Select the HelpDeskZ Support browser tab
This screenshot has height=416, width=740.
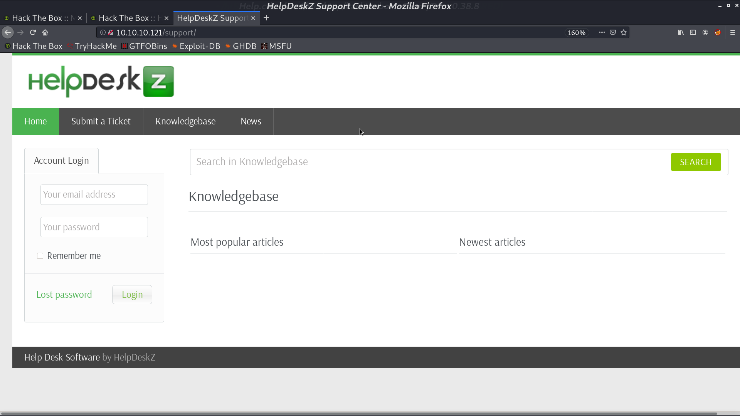[216, 18]
